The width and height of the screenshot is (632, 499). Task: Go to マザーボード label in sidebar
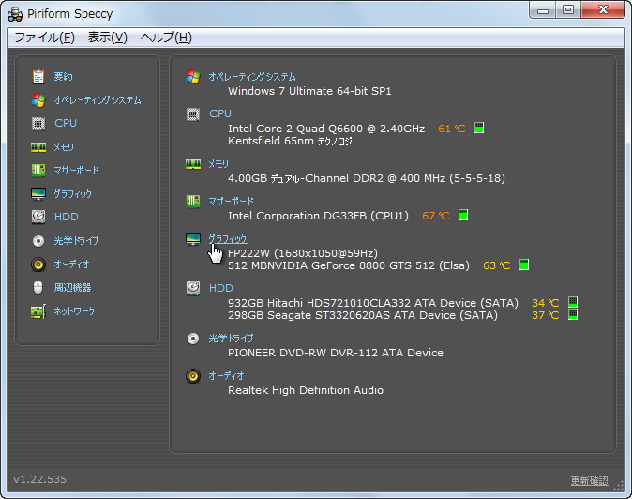[77, 170]
